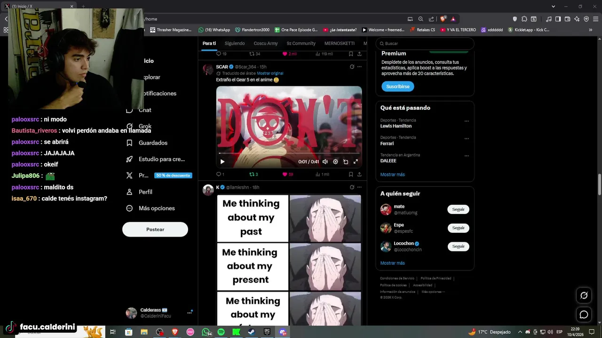Click the Brave Shields lion icon
Image resolution: width=602 pixels, height=338 pixels.
[443, 19]
